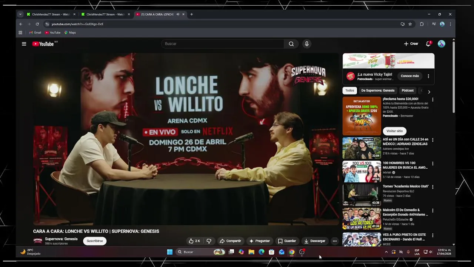The width and height of the screenshot is (474, 267).
Task: Select the Todos filter chip
Action: 350,90
